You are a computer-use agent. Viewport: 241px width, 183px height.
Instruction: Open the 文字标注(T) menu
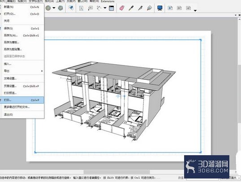coord(36,1)
